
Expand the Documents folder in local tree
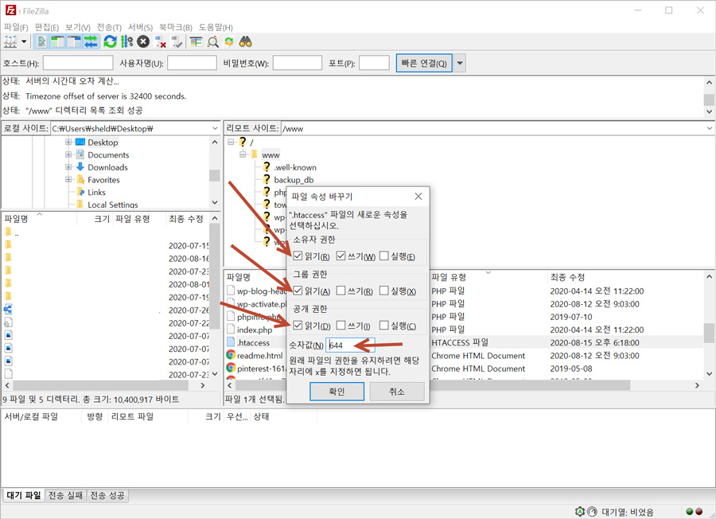tap(68, 155)
